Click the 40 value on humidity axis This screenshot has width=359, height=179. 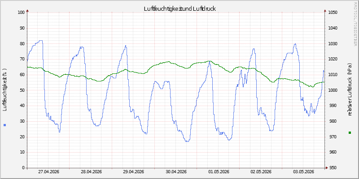tap(22, 106)
